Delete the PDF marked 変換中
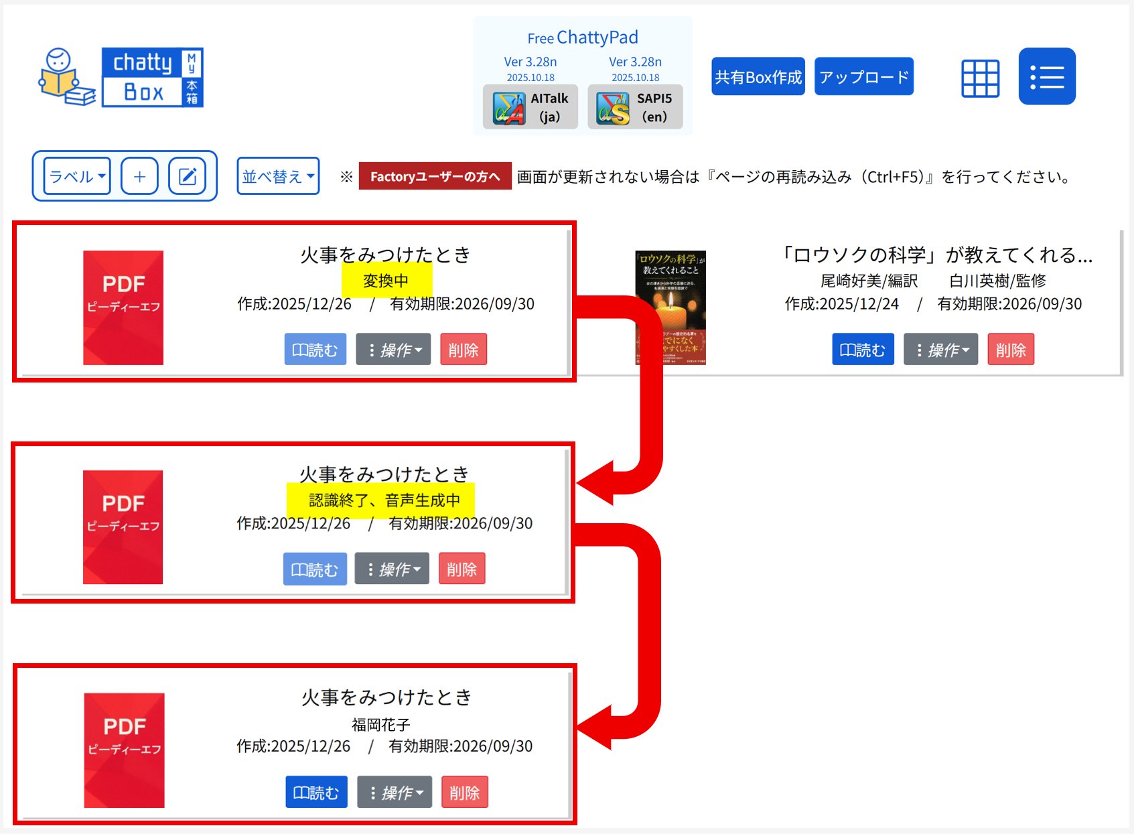This screenshot has width=1134, height=834. tap(463, 350)
